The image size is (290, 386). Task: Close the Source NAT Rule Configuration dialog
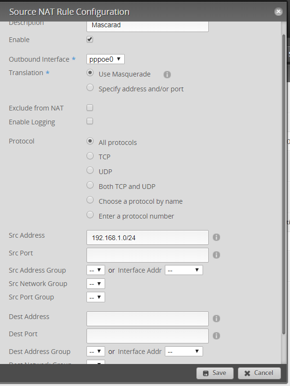278,11
